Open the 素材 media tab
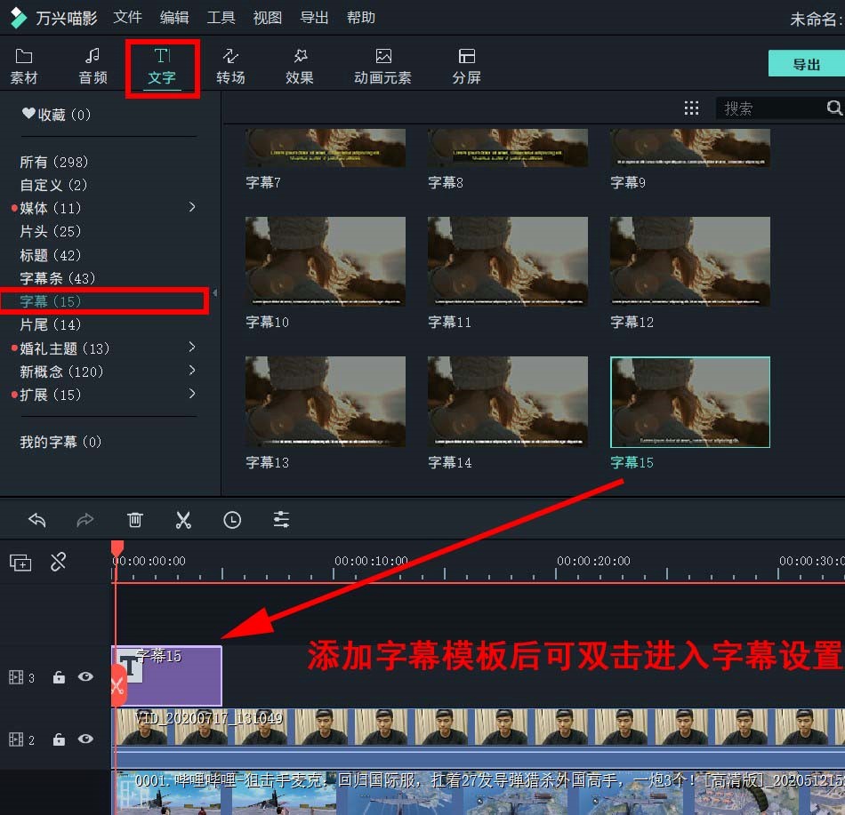The image size is (845, 815). (24, 67)
